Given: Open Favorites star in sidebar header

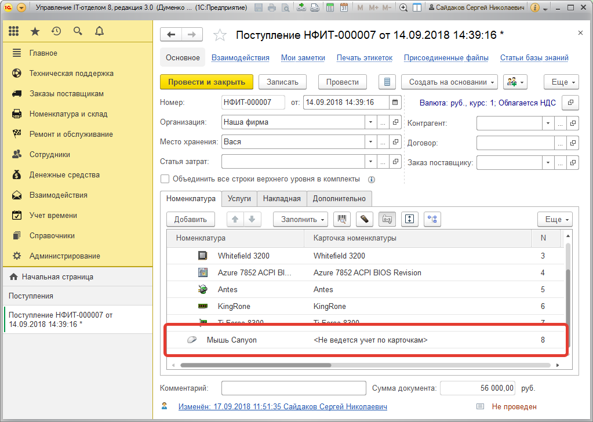Looking at the screenshot, I should pos(35,31).
